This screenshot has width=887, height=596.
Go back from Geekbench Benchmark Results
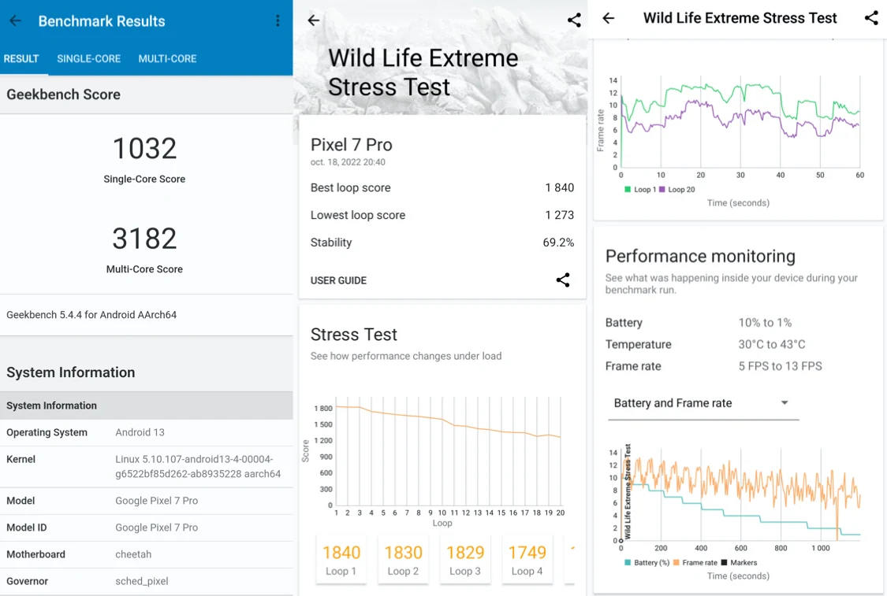15,21
